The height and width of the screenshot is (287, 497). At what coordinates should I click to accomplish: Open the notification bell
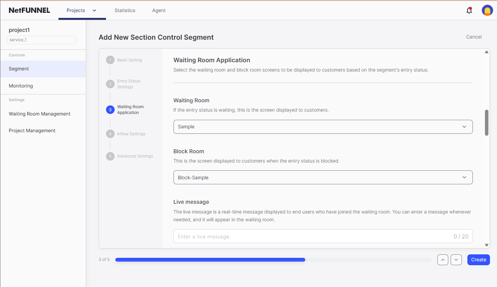(x=469, y=10)
